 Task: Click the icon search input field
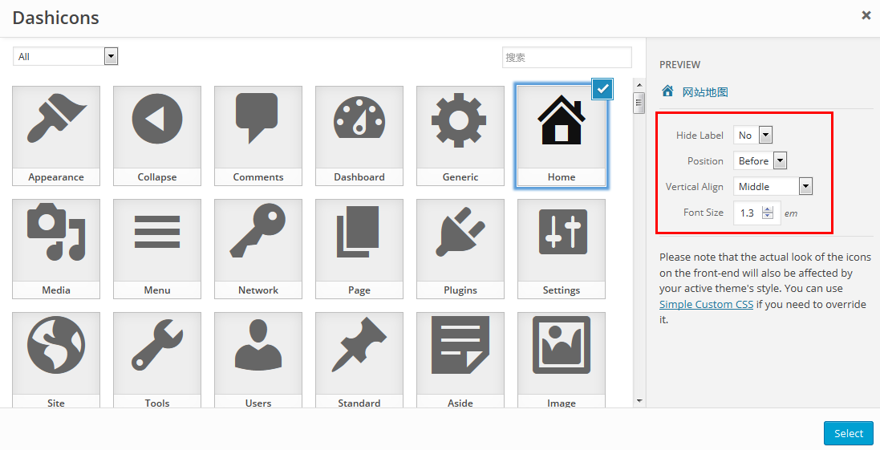coord(566,57)
